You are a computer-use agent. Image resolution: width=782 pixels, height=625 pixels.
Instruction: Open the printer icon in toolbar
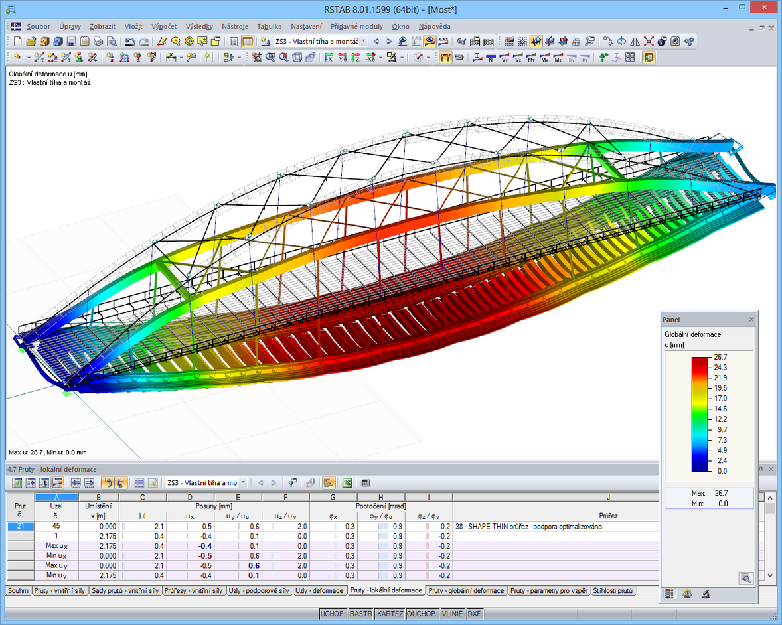[98, 41]
